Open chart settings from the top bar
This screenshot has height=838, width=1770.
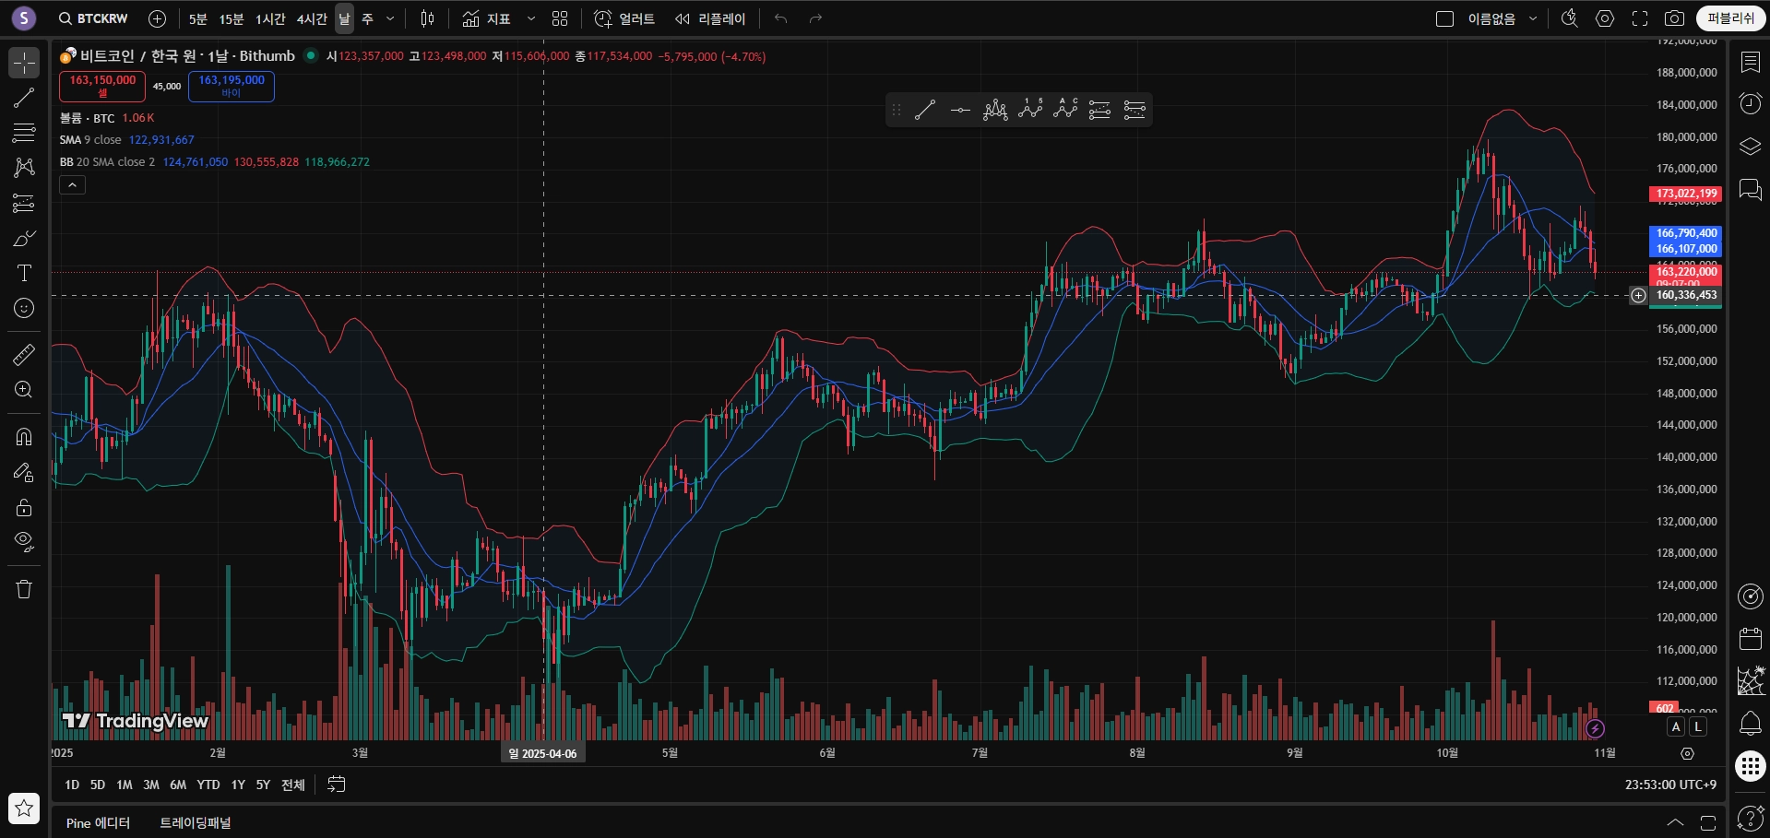[1605, 18]
